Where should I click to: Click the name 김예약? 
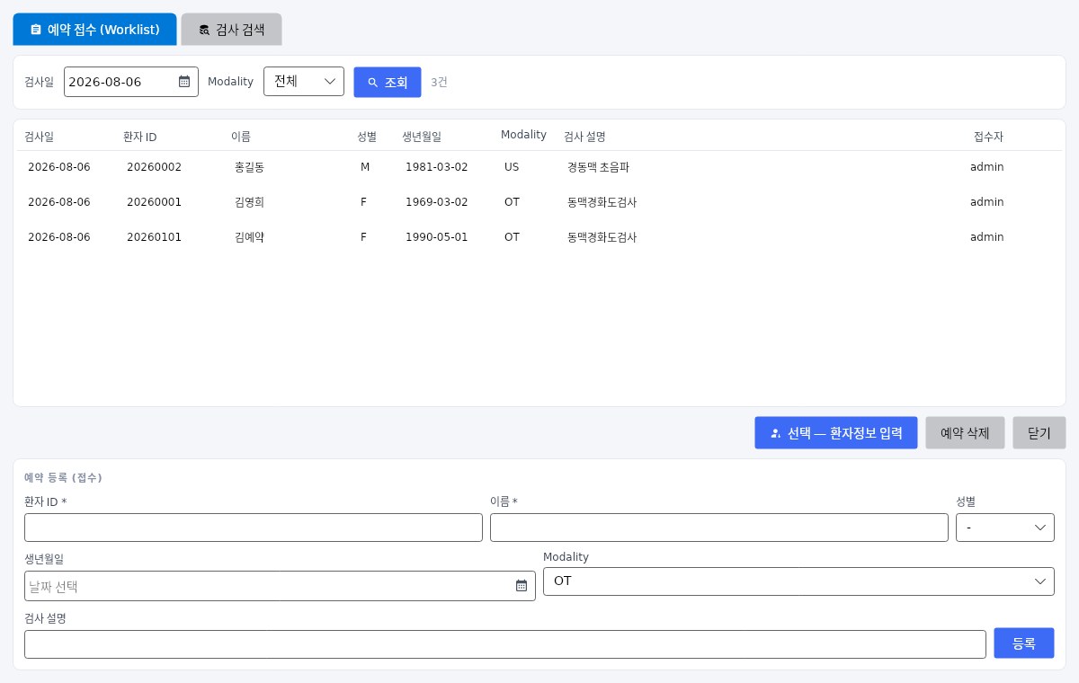249,237
